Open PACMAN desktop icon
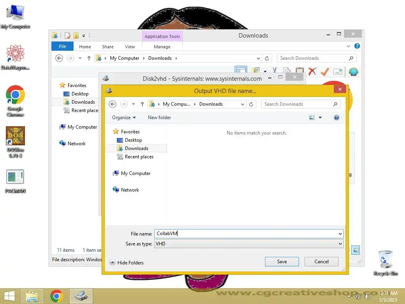The image size is (405, 304). pyautogui.click(x=15, y=181)
